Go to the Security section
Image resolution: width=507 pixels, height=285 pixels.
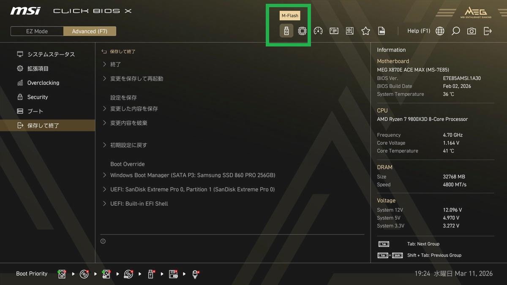point(38,97)
